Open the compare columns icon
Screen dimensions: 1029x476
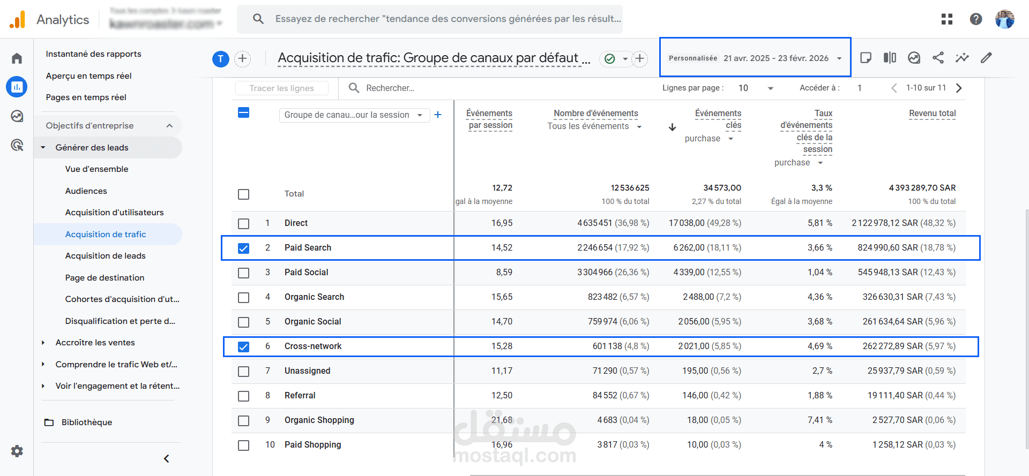[x=890, y=58]
